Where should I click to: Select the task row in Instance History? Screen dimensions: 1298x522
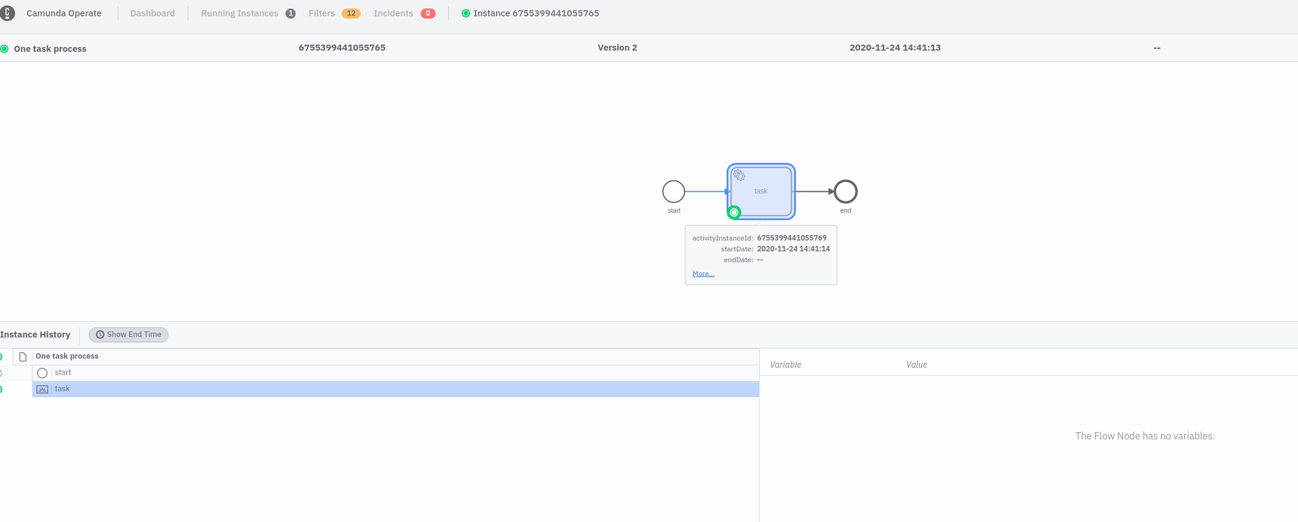395,389
